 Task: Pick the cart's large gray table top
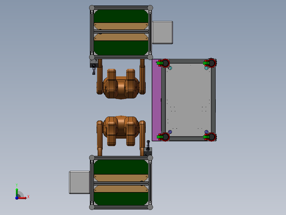click(x=188, y=100)
